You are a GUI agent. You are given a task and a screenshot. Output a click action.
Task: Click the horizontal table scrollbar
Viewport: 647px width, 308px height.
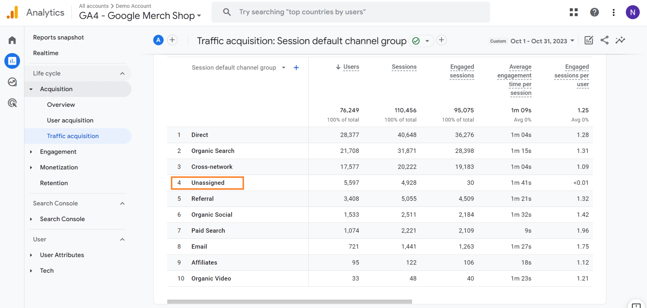289,302
